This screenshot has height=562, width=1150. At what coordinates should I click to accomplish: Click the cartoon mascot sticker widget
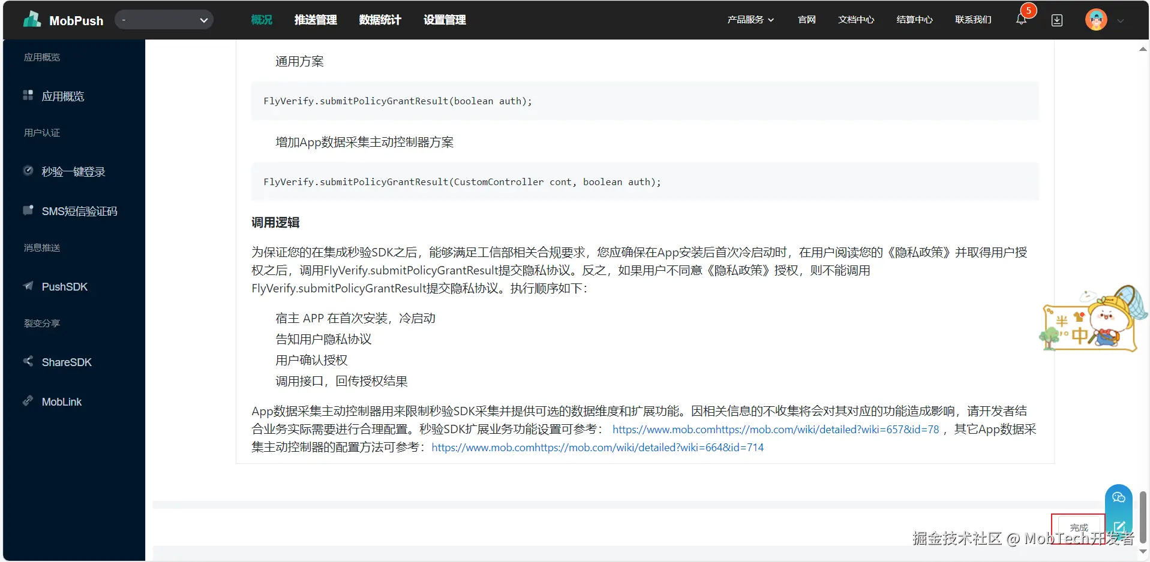pyautogui.click(x=1093, y=318)
